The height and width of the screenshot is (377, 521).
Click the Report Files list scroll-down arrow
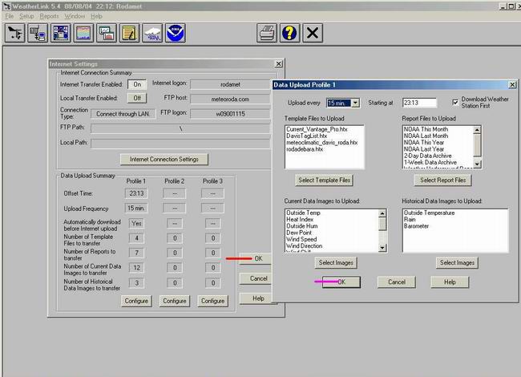pyautogui.click(x=477, y=164)
